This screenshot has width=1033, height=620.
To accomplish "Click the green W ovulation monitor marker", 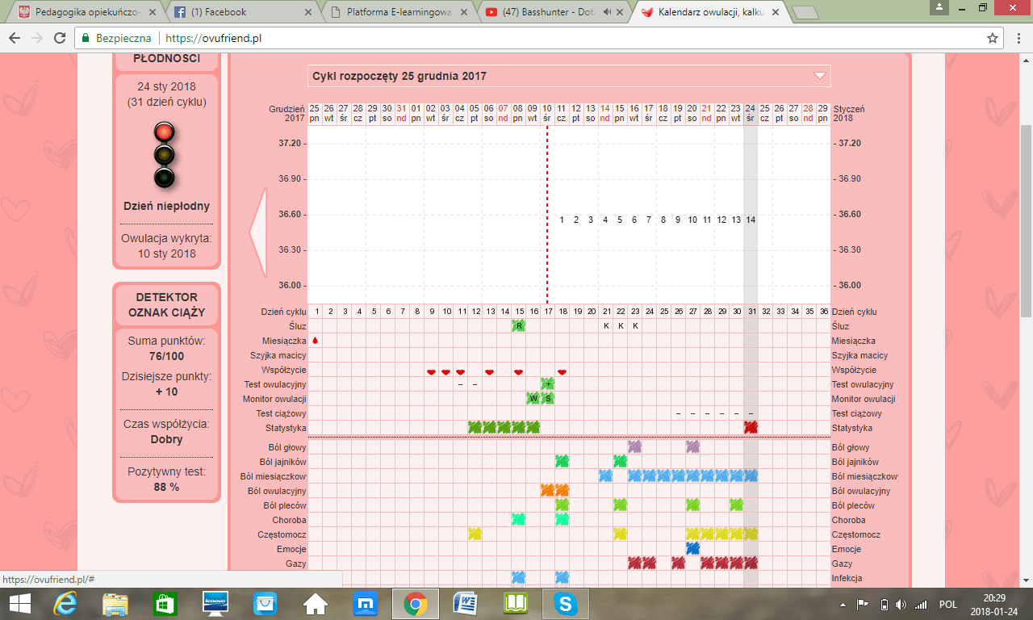I will pyautogui.click(x=533, y=399).
